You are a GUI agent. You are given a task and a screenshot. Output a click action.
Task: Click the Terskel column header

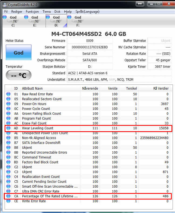point(129,89)
